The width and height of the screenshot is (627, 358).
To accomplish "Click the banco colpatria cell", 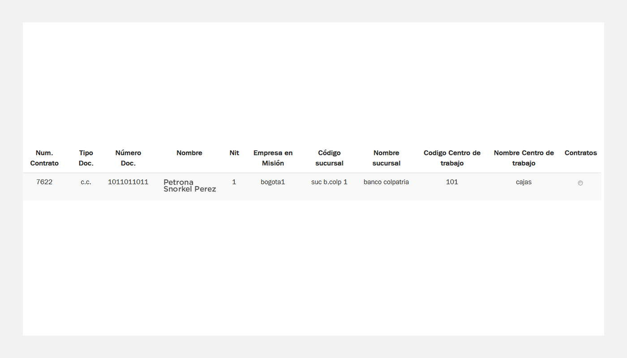I will [x=386, y=182].
